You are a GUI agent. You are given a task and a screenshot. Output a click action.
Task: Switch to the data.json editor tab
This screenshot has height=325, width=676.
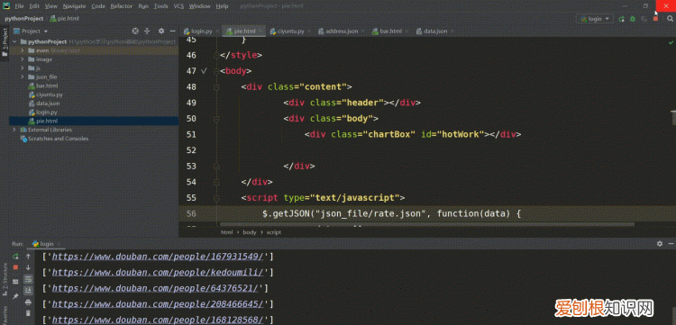click(x=435, y=32)
